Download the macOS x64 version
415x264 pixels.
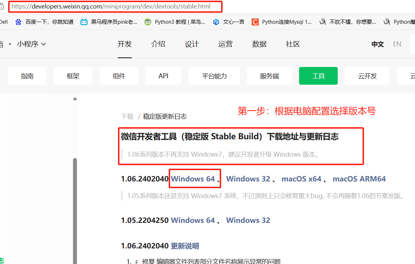click(x=302, y=179)
